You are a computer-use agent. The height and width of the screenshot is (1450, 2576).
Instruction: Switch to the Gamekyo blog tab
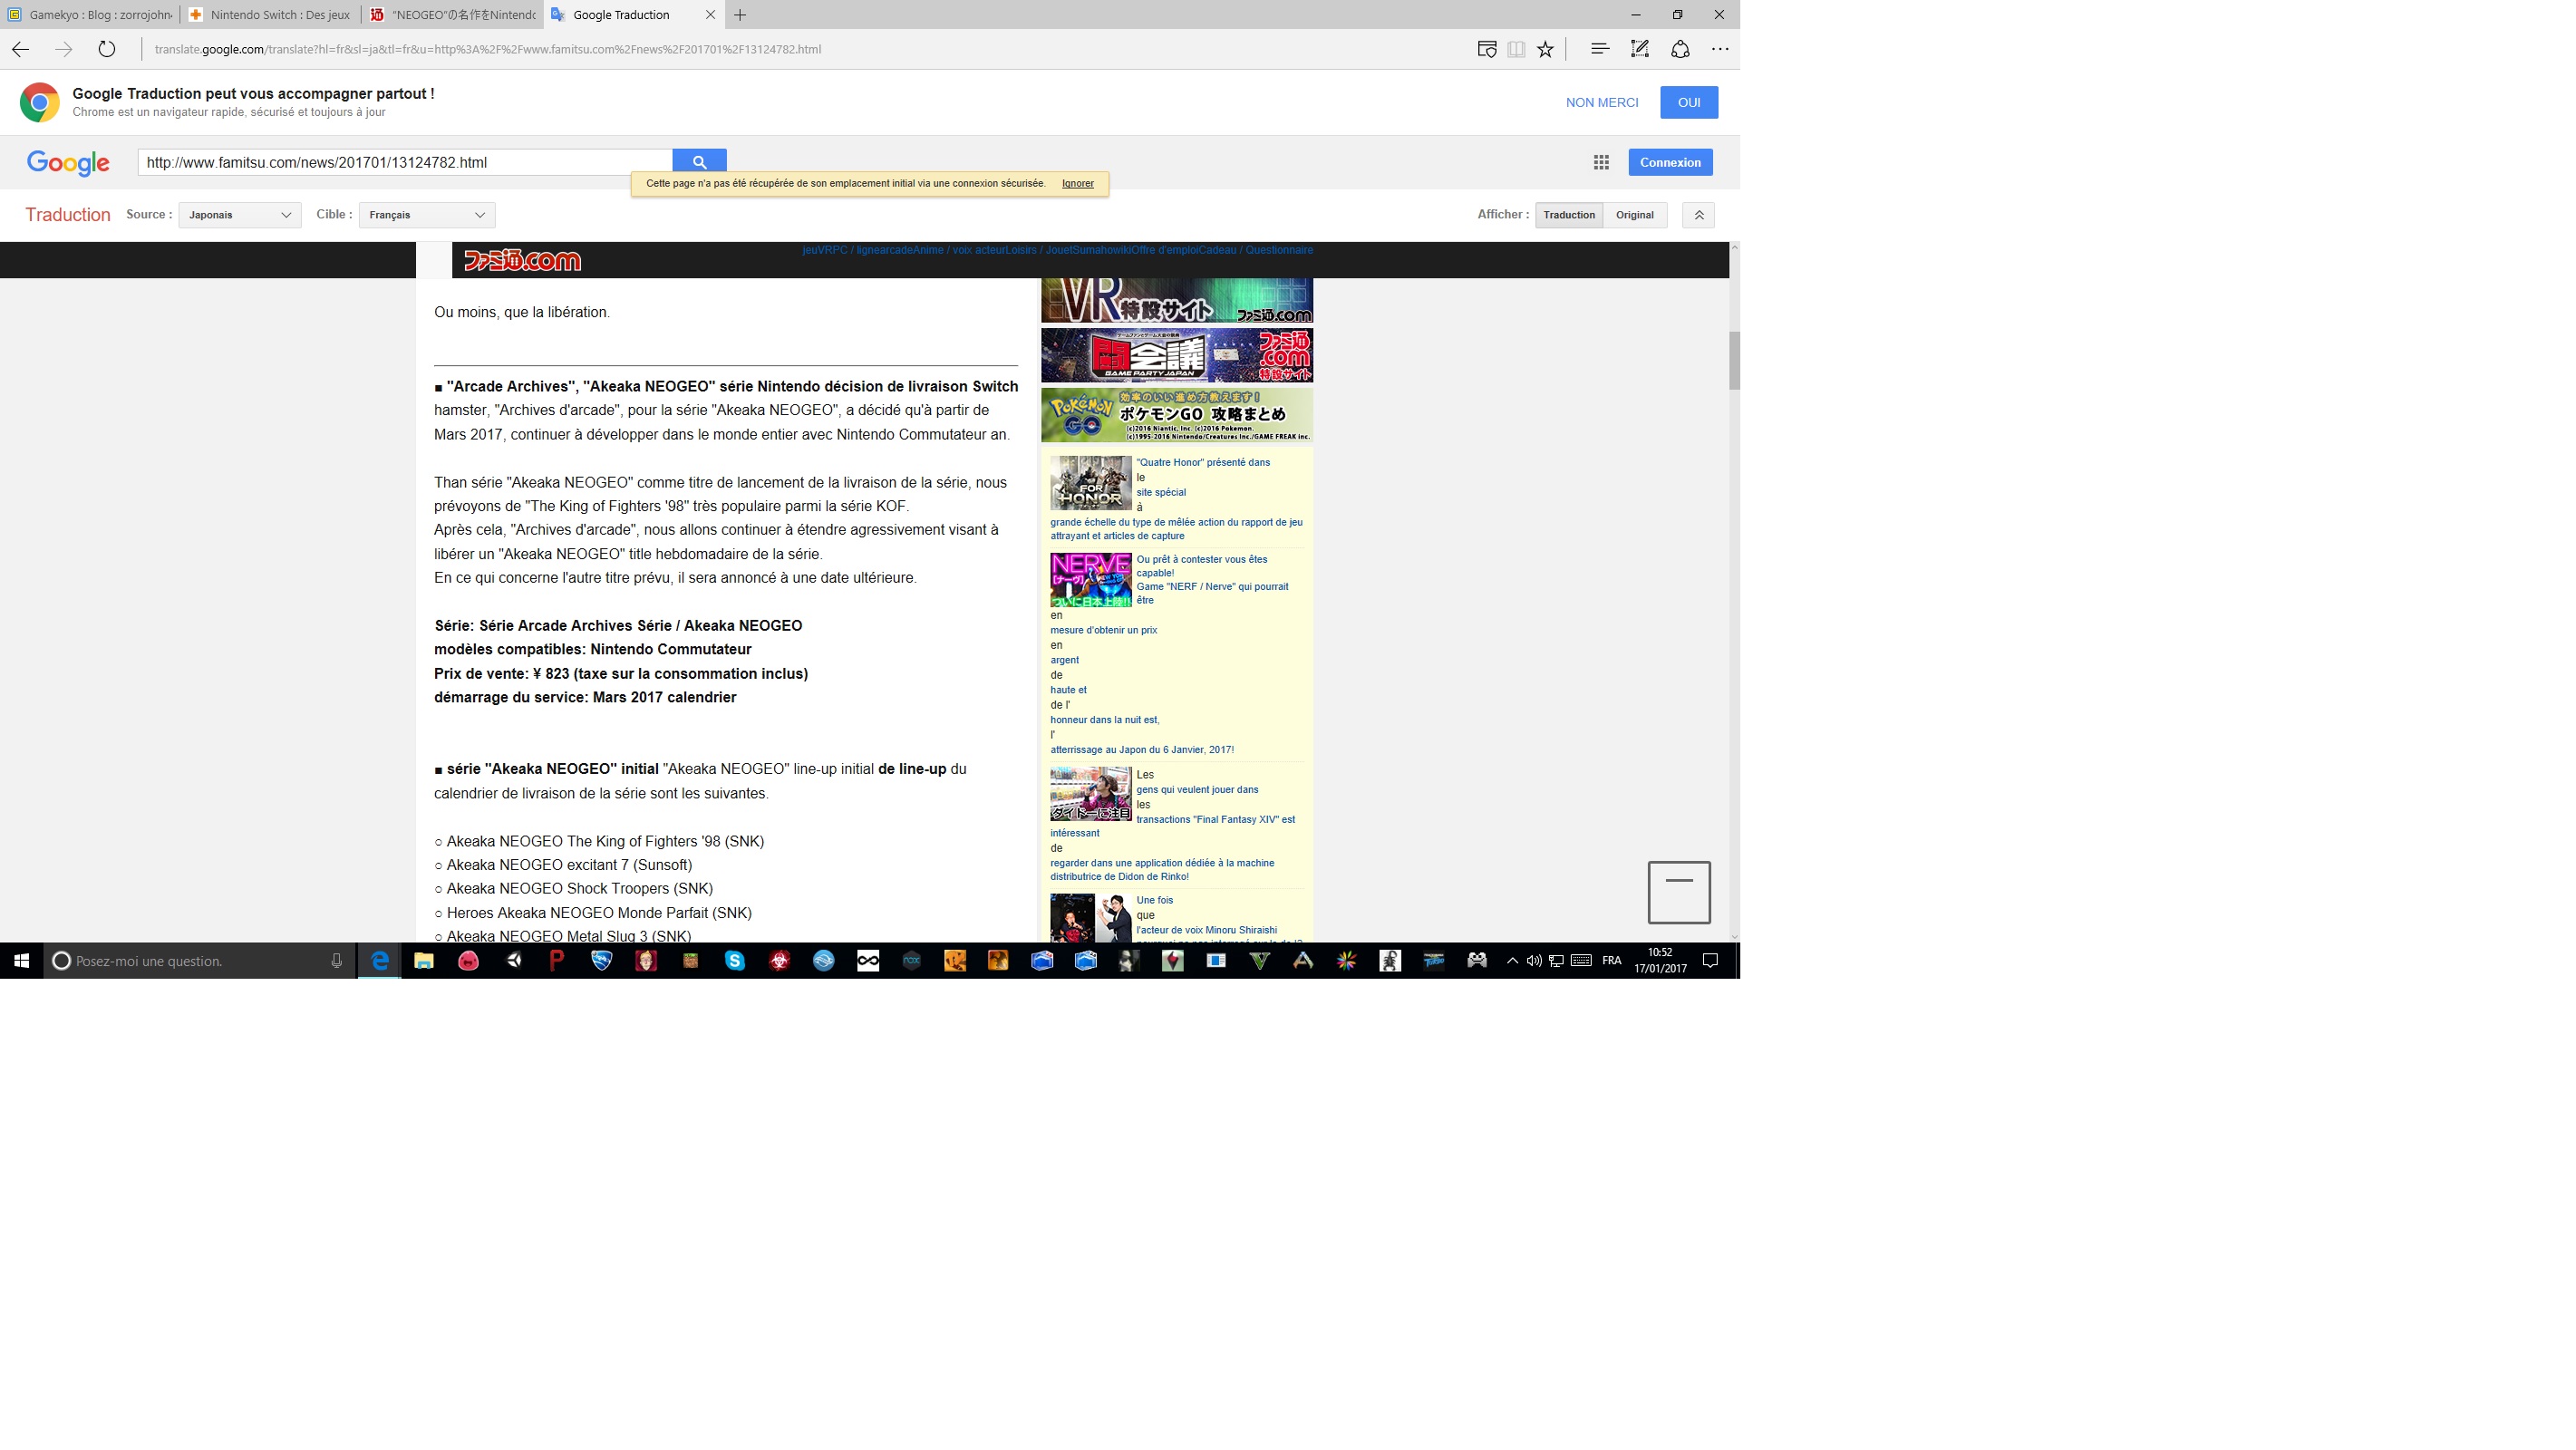tap(90, 15)
